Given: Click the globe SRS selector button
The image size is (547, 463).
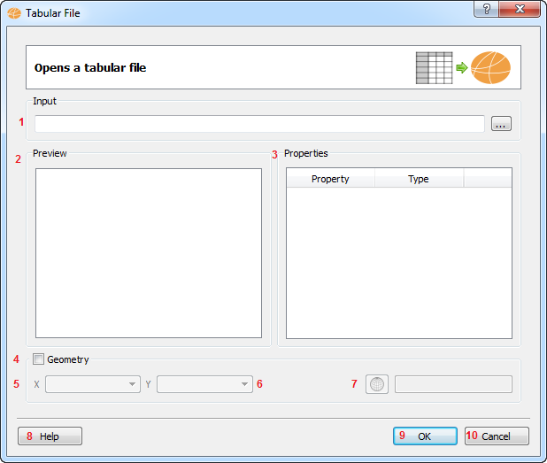Looking at the screenshot, I should (377, 384).
